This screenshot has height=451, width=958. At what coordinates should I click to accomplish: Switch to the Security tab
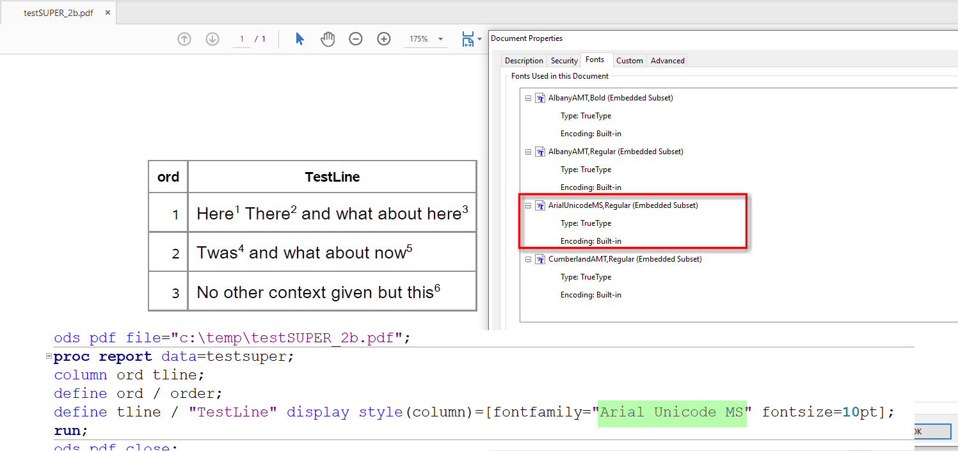click(x=564, y=60)
